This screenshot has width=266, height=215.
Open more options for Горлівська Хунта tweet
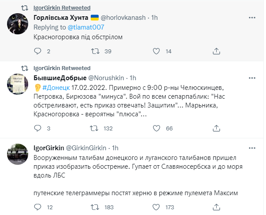click(x=251, y=18)
